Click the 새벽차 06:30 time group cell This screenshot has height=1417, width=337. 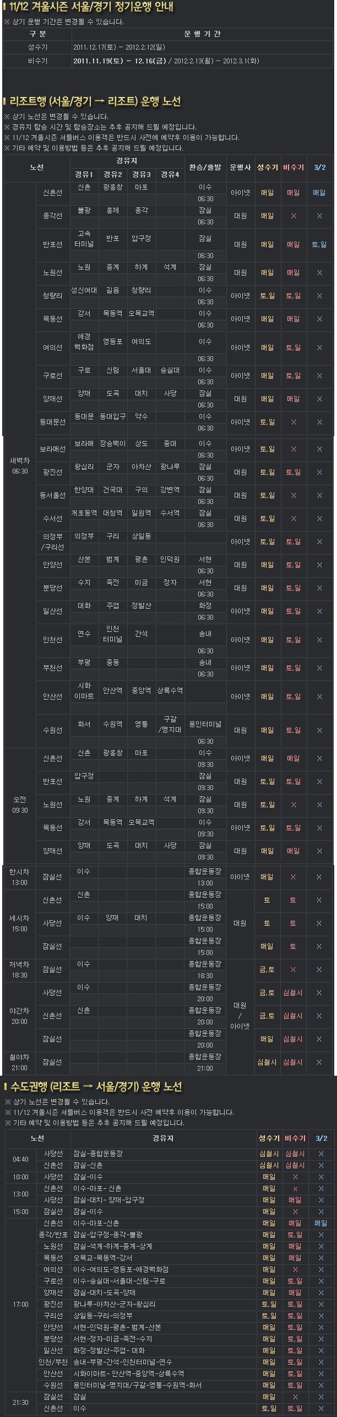pos(20,466)
